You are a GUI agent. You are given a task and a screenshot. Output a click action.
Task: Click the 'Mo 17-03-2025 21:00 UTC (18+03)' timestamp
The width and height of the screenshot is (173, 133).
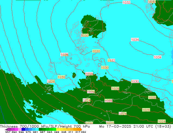135,126
